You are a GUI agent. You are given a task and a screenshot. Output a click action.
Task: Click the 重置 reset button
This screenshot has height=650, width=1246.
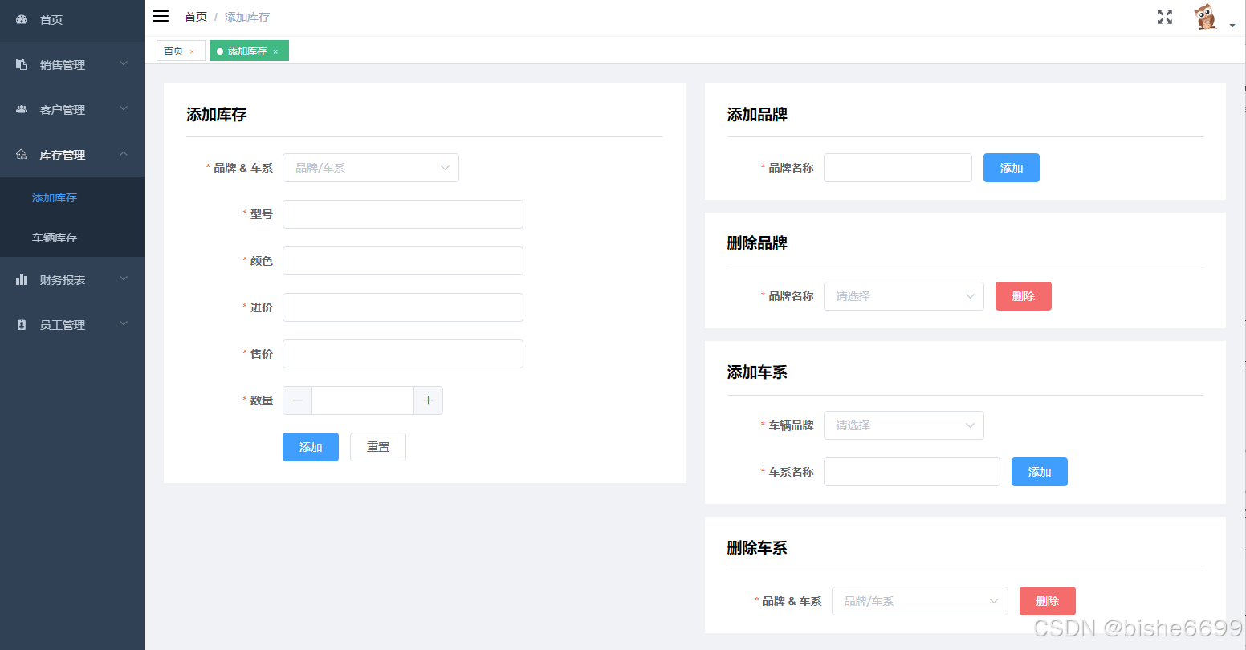[x=377, y=447]
